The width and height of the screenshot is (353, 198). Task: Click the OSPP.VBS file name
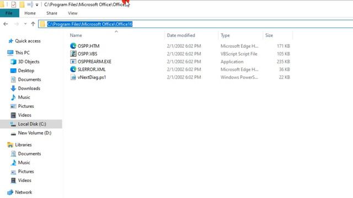(87, 54)
